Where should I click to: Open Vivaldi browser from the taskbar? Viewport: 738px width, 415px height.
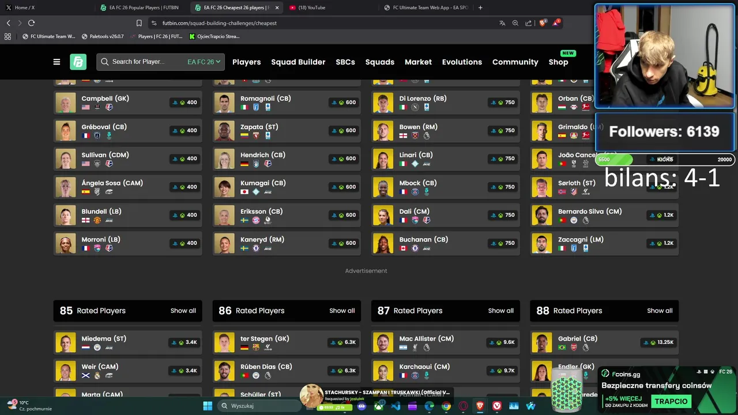tap(497, 406)
